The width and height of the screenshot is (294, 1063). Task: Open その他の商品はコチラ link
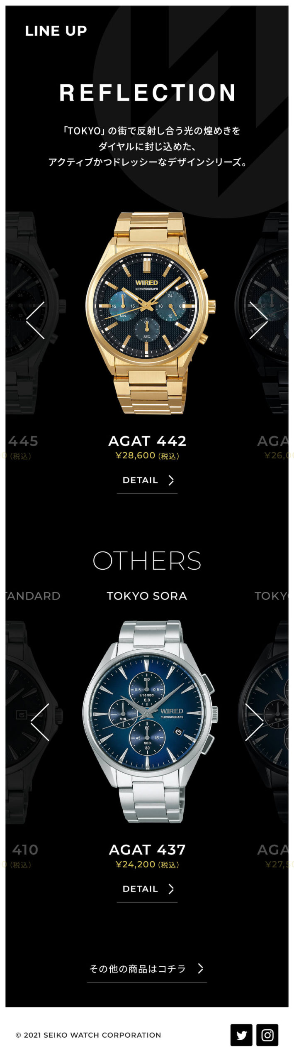pyautogui.click(x=147, y=970)
